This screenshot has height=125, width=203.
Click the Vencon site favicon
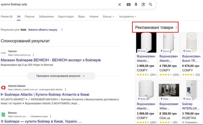coord(3,53)
